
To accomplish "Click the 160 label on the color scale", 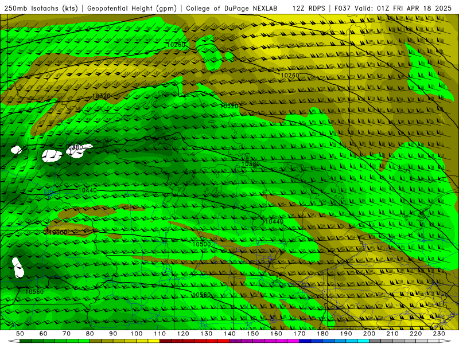I will pos(276,334).
